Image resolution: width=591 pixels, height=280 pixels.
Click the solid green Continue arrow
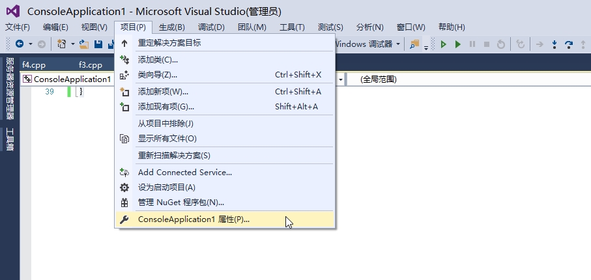[x=458, y=44]
